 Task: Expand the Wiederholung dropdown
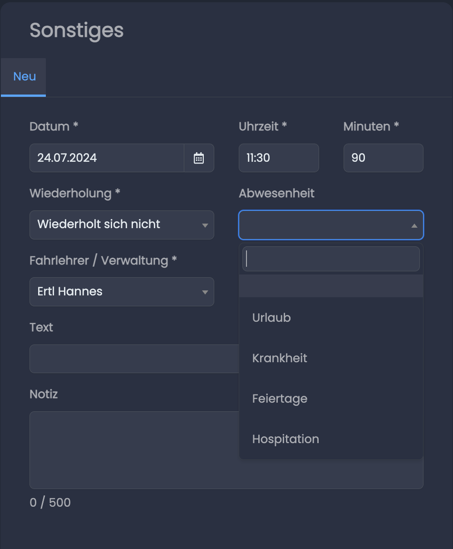tap(122, 225)
